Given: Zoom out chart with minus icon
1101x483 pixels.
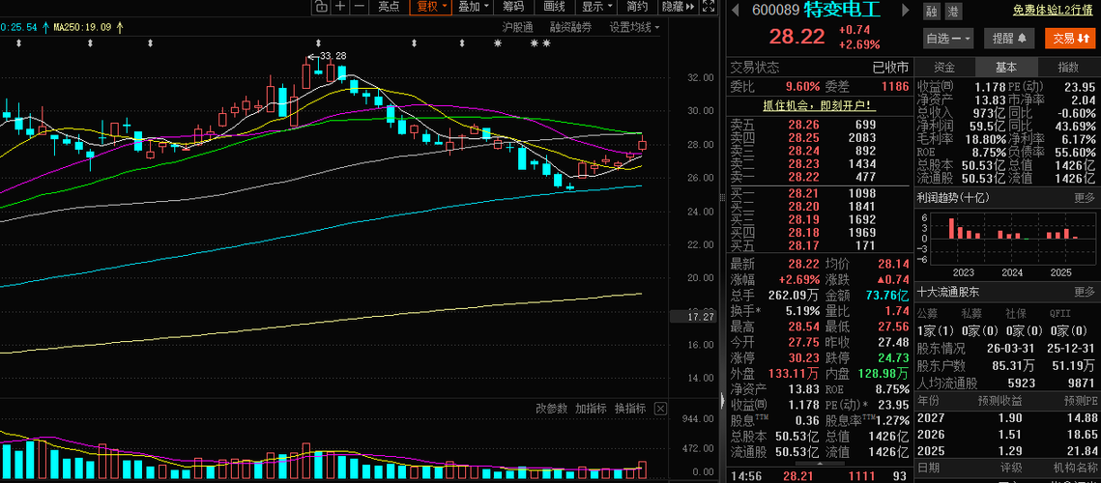Looking at the screenshot, I should click(x=361, y=7).
